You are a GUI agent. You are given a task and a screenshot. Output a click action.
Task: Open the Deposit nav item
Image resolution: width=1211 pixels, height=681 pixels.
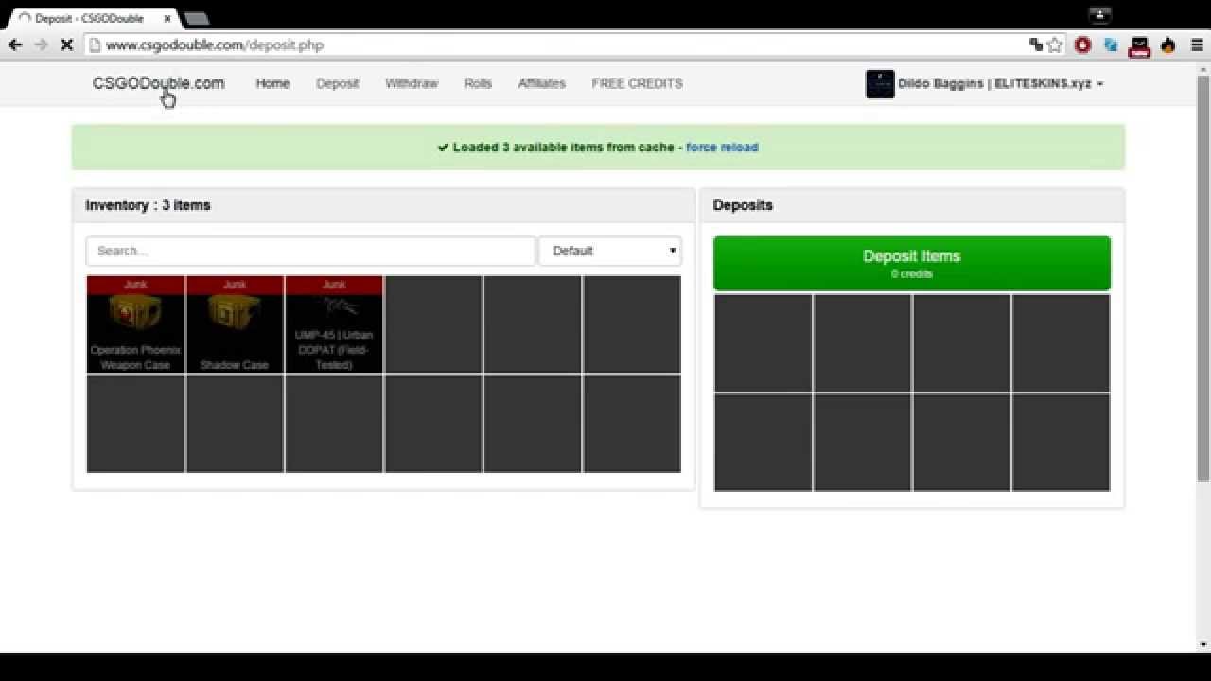click(x=338, y=83)
